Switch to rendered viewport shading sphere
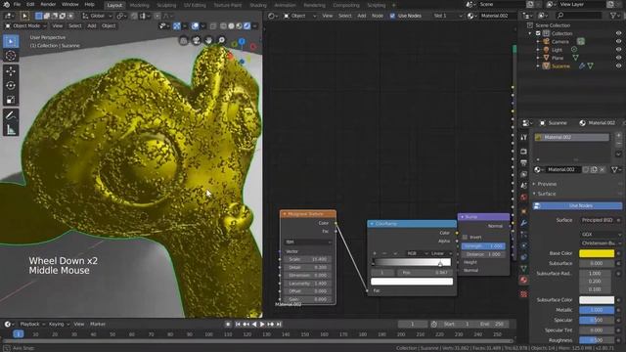This screenshot has width=626, height=352. click(246, 26)
